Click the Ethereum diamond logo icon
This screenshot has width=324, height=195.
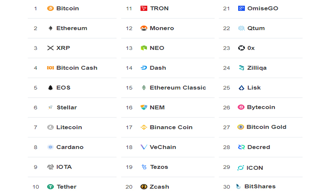click(x=50, y=28)
